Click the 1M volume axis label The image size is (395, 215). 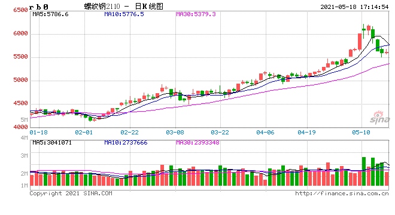tap(24, 186)
